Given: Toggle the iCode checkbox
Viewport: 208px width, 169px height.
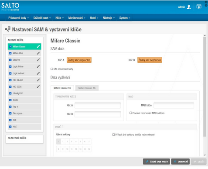Looking at the screenshot, I should [10, 100].
